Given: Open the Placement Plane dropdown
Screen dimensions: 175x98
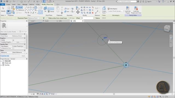Looking at the screenshot, I should click(x=34, y=18).
